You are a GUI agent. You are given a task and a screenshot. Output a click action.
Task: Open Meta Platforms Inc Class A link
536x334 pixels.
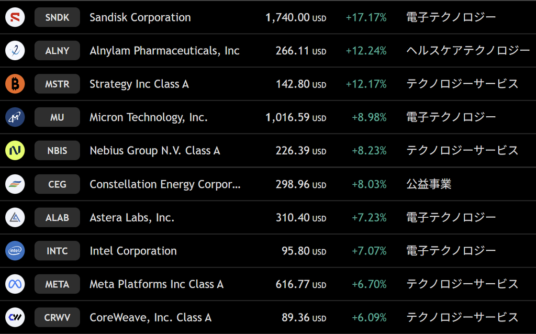[157, 284]
